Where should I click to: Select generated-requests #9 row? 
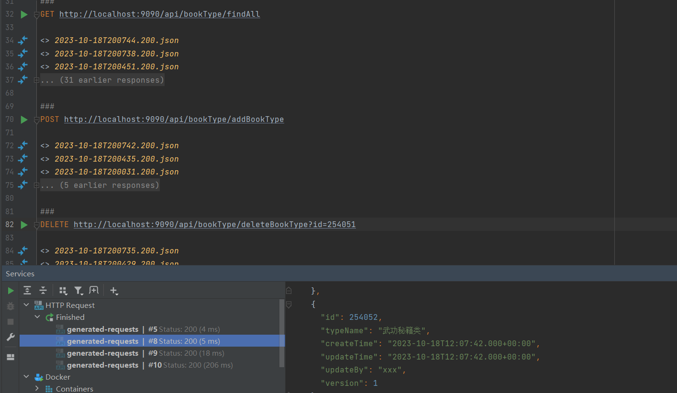point(149,353)
